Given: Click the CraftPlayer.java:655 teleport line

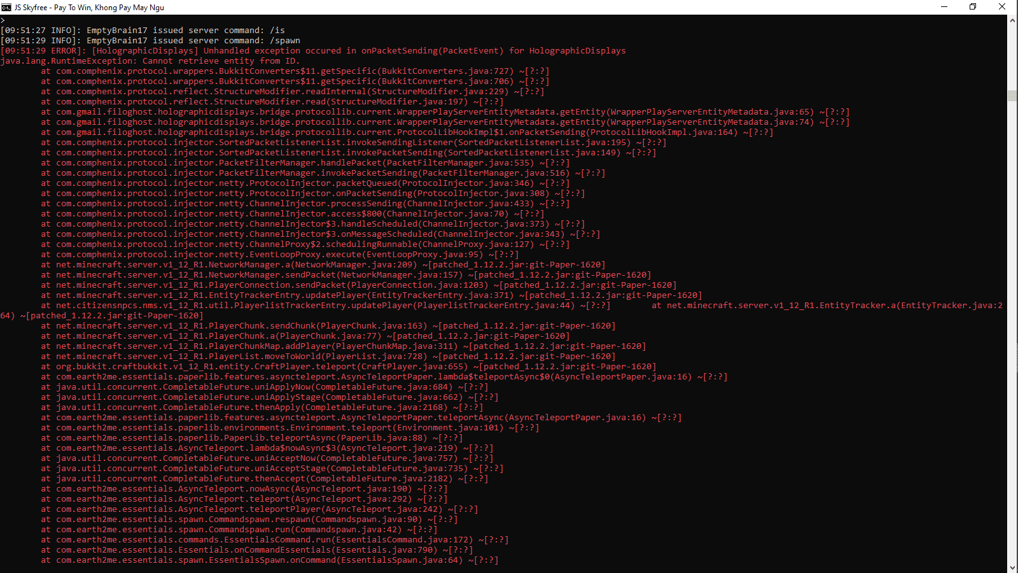Looking at the screenshot, I should tap(349, 367).
